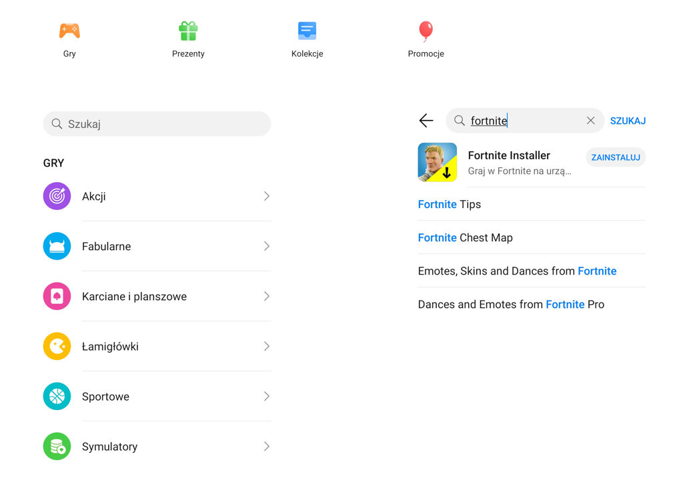Screen dimensions: 683x494
Task: Expand the Karciane i planszowe chevron
Action: (x=266, y=296)
